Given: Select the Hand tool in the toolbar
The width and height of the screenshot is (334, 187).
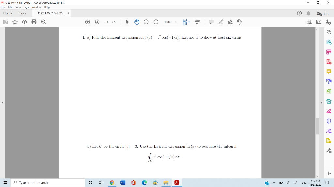Looking at the screenshot, I should (137, 22).
